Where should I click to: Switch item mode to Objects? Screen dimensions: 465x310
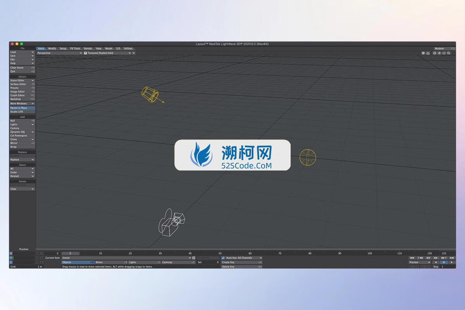[78, 262]
